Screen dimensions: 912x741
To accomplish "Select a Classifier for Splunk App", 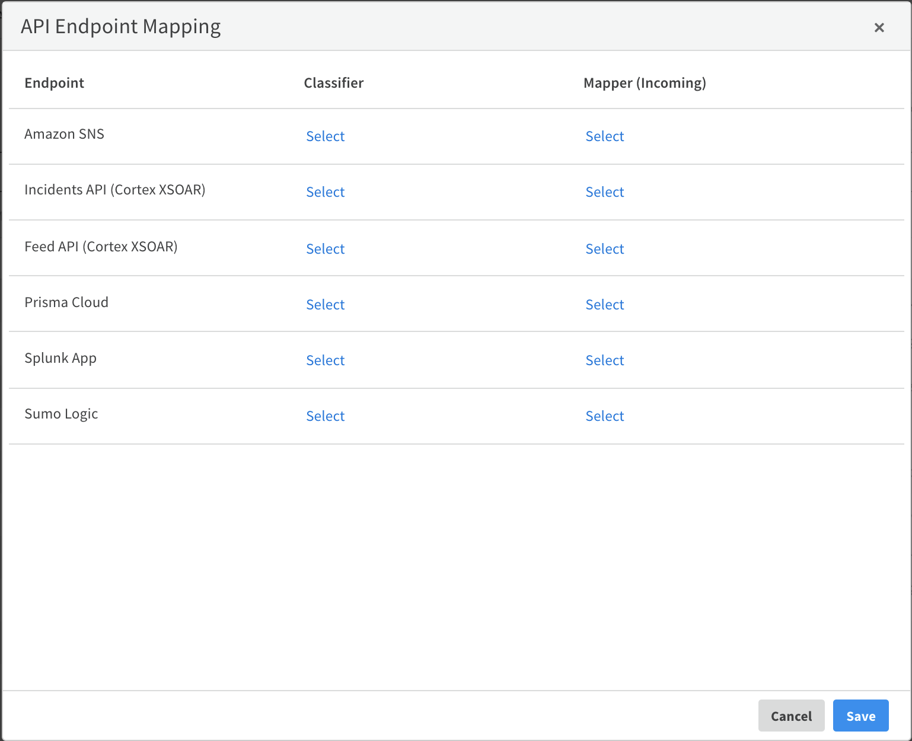I will point(325,360).
